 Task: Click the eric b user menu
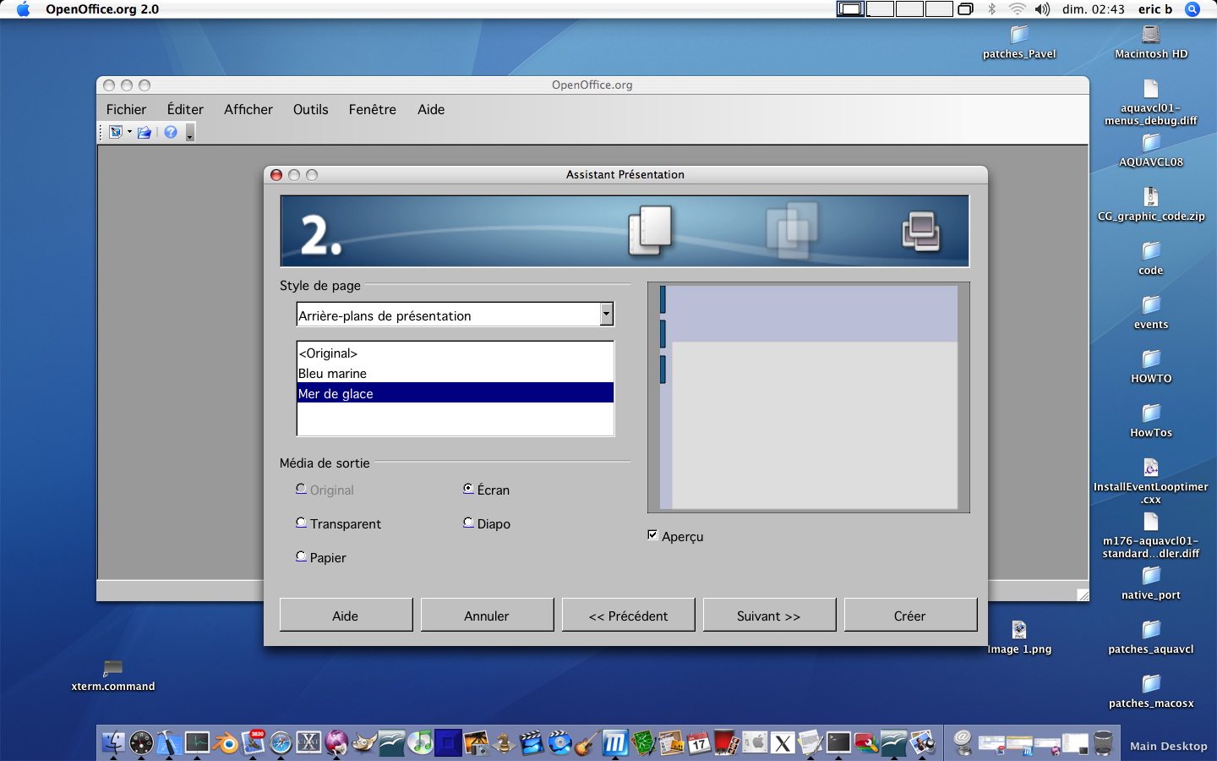point(1155,9)
